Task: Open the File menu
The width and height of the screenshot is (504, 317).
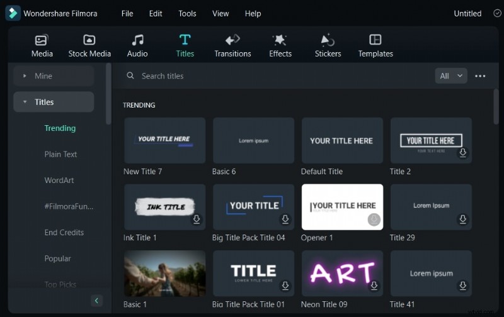Action: [x=127, y=13]
